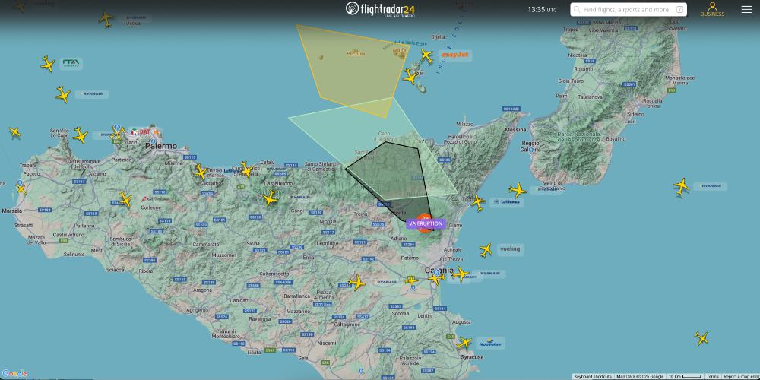The width and height of the screenshot is (760, 380).
Task: Click the flightradar24 logo
Action: pos(380,9)
